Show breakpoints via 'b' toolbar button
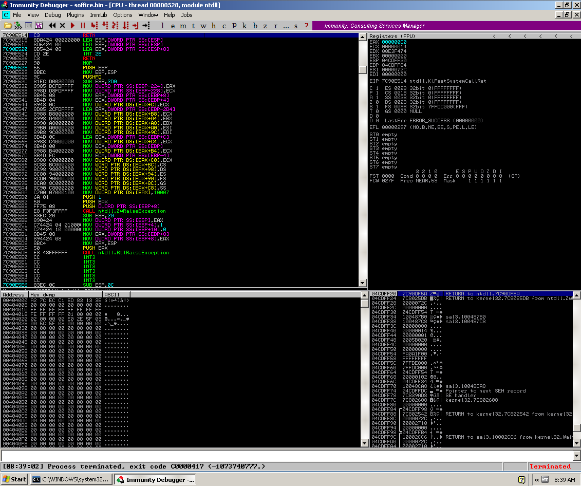Image resolution: width=581 pixels, height=486 pixels. coord(255,26)
